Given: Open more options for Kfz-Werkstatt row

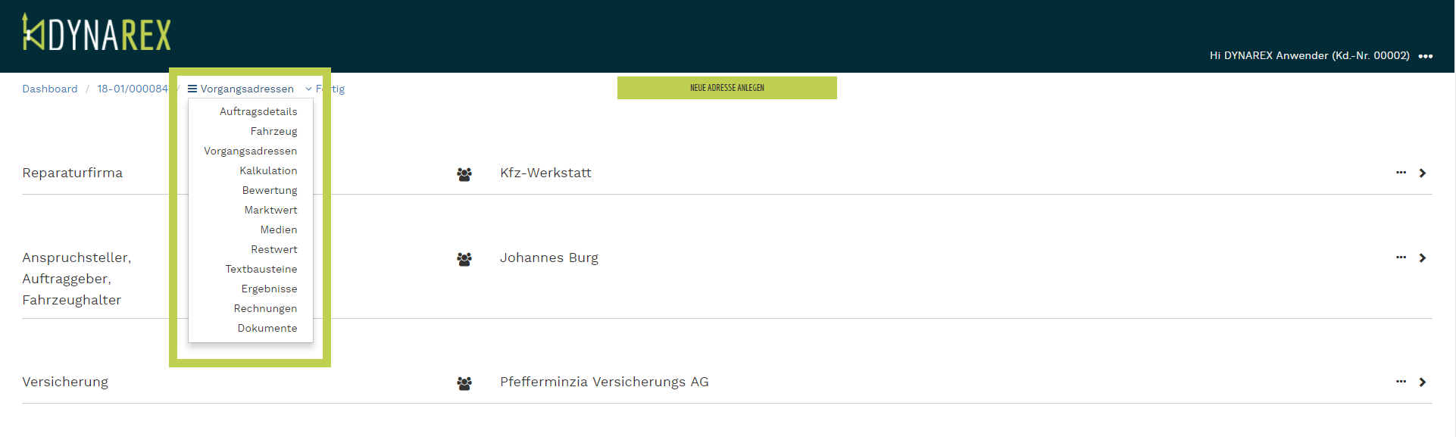Looking at the screenshot, I should [1401, 173].
